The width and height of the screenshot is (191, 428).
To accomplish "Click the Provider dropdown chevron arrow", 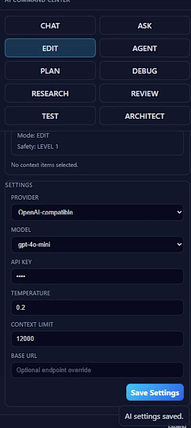I will pyautogui.click(x=179, y=212).
